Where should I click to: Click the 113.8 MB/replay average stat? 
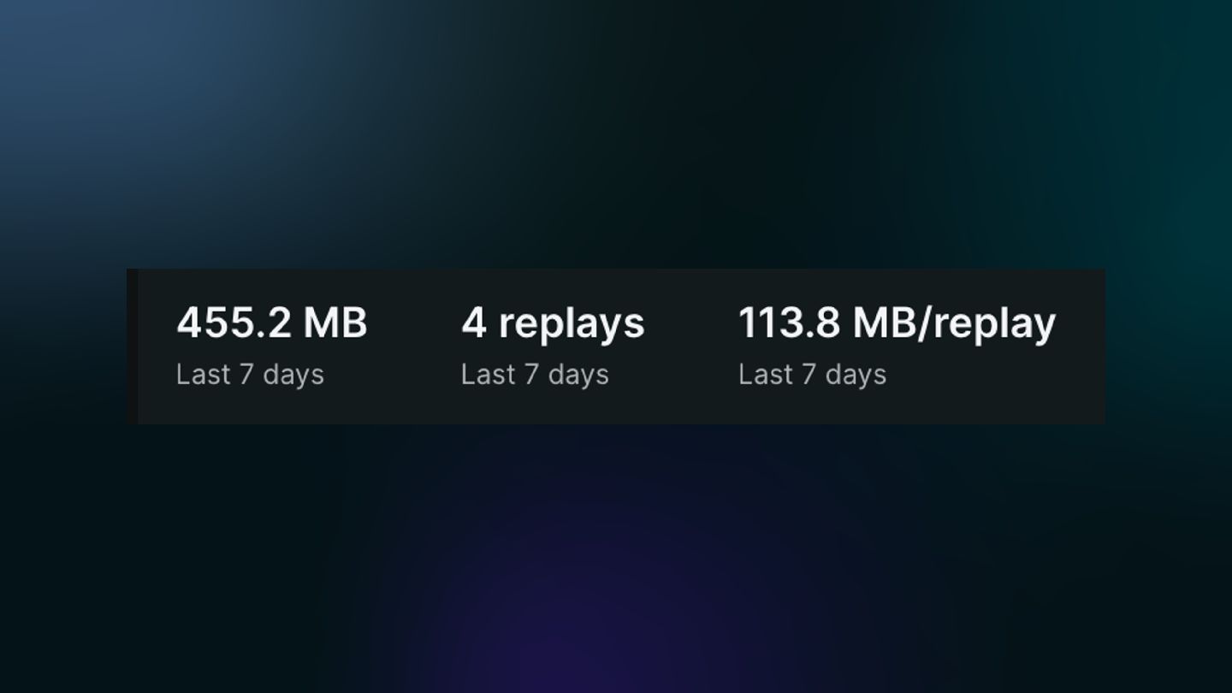click(x=897, y=324)
